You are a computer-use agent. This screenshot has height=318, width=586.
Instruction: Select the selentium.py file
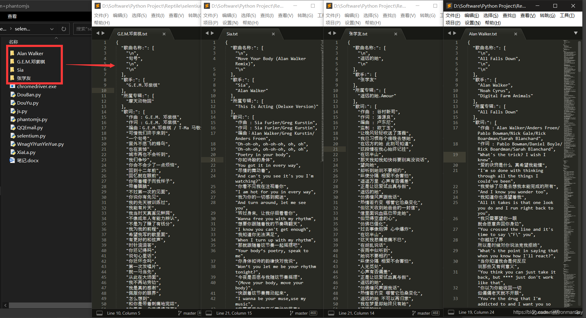point(31,136)
